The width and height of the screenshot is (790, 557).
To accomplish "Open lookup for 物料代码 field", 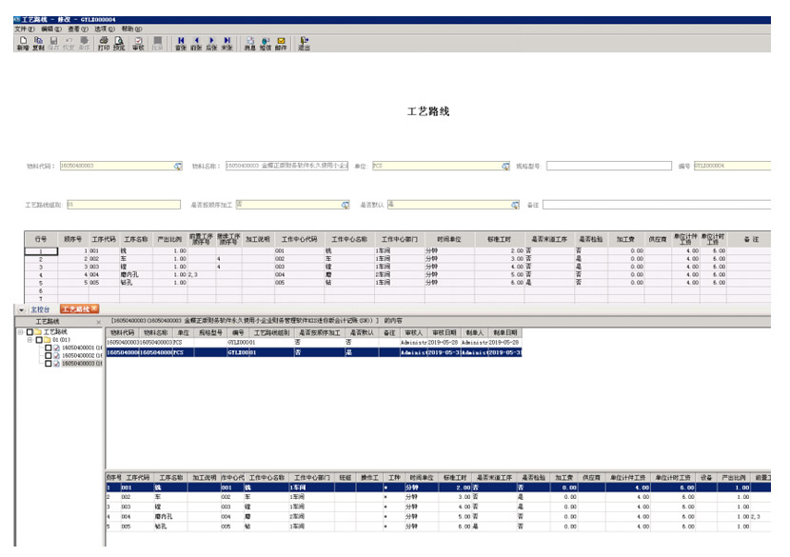I will [177, 166].
